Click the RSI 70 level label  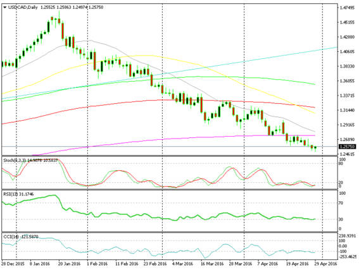tap(341, 203)
